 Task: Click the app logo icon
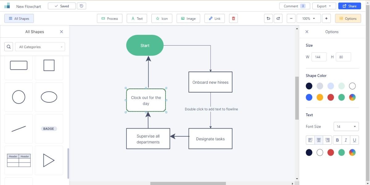[x=7, y=6]
